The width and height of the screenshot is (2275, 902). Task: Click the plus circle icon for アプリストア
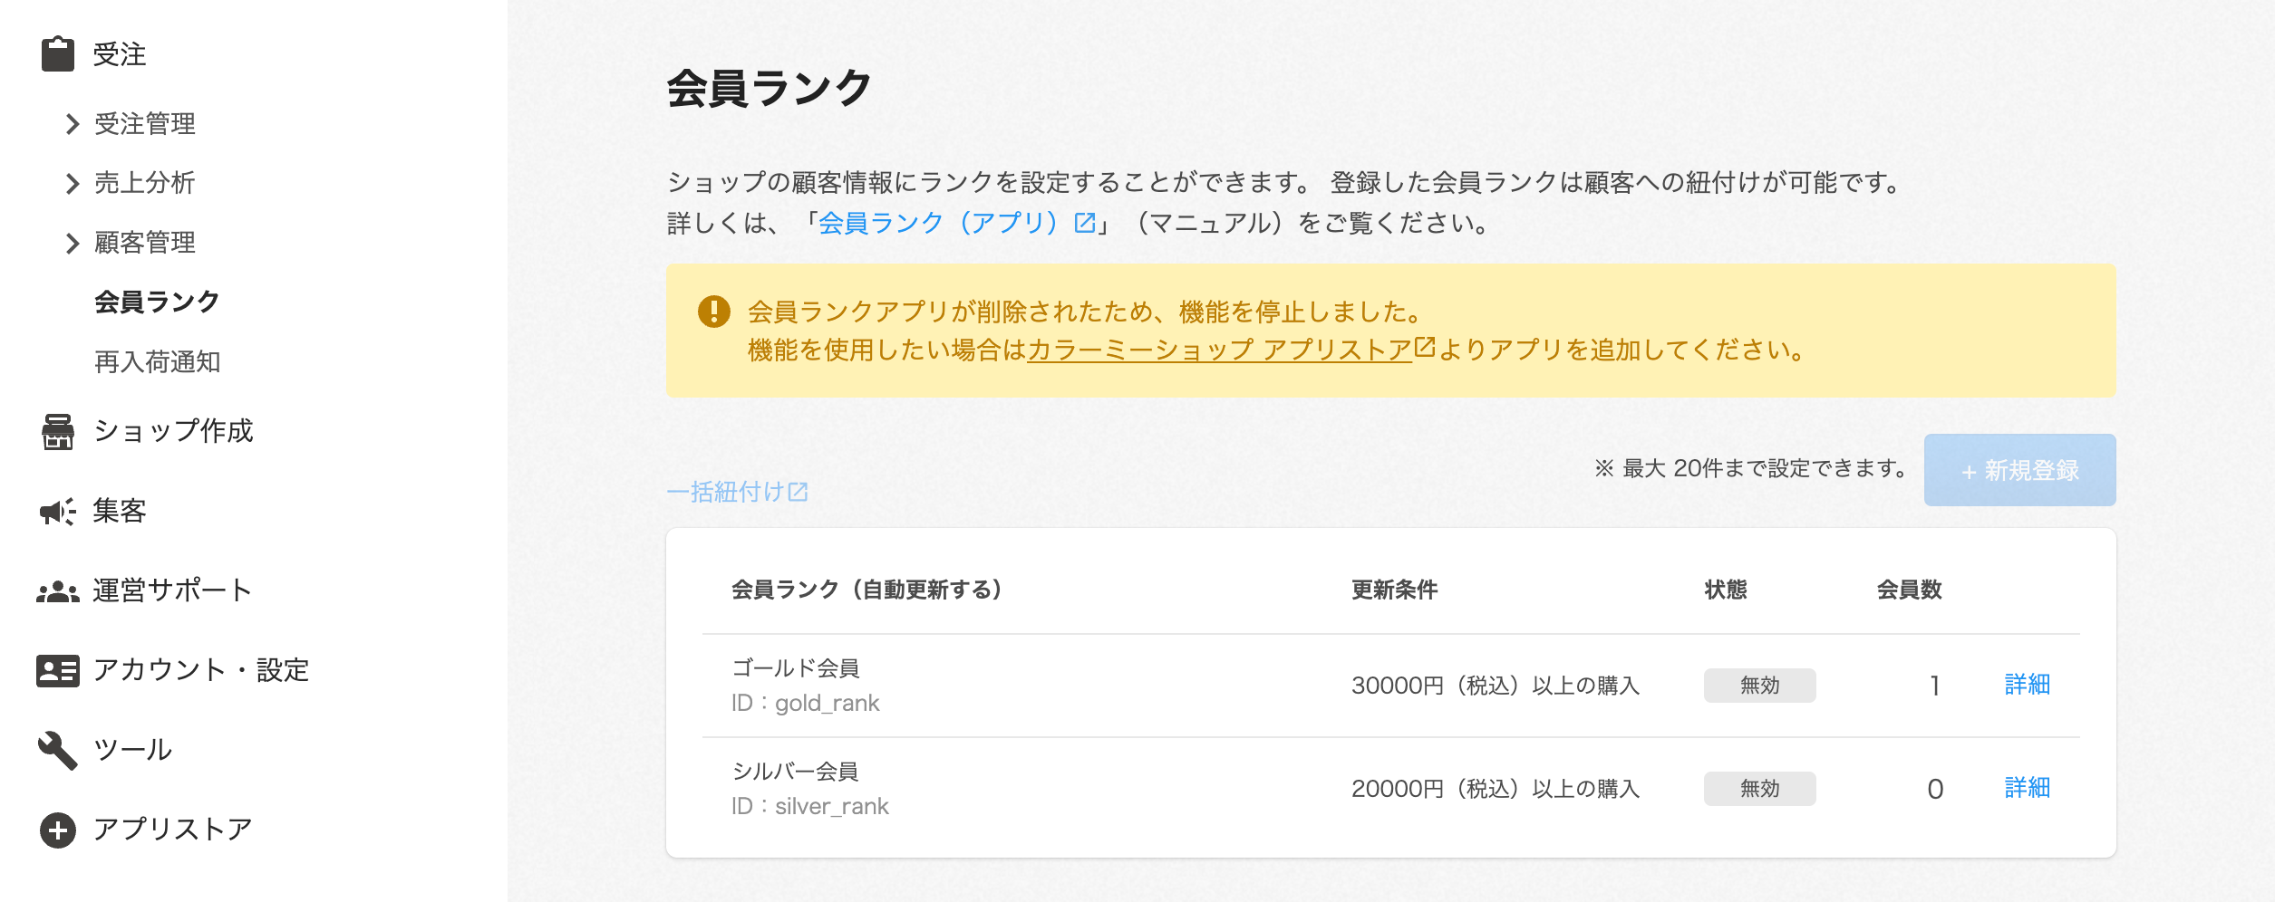coord(58,830)
